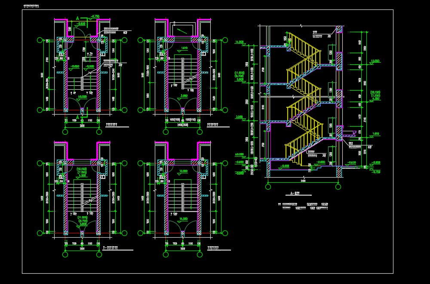The height and width of the screenshot is (284, 430).
Task: Pick the 2.900 elevation label left of section
Action: [239, 117]
